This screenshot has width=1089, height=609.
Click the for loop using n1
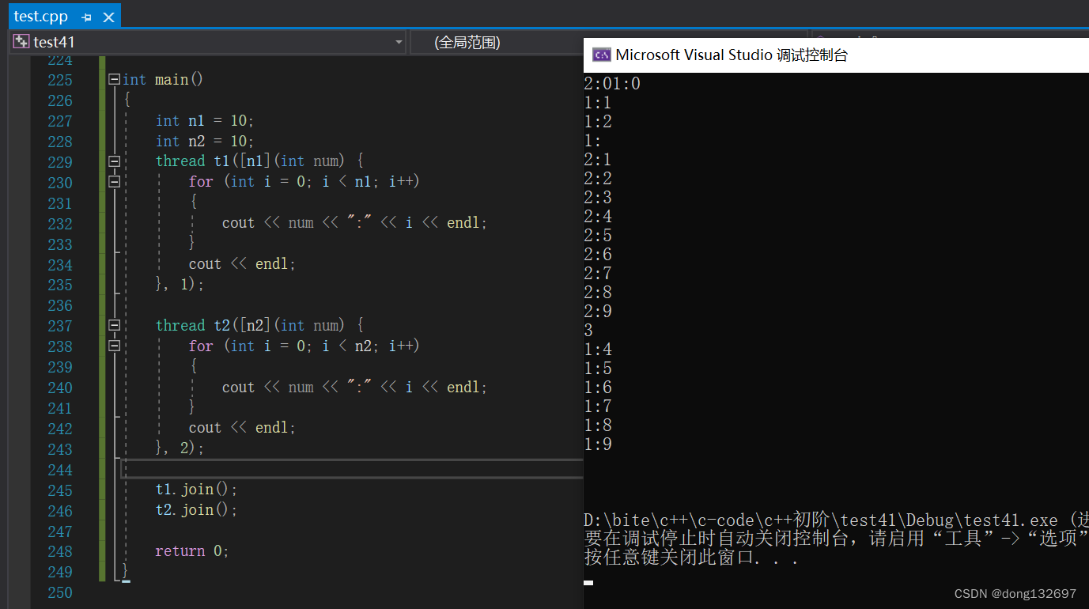(304, 182)
